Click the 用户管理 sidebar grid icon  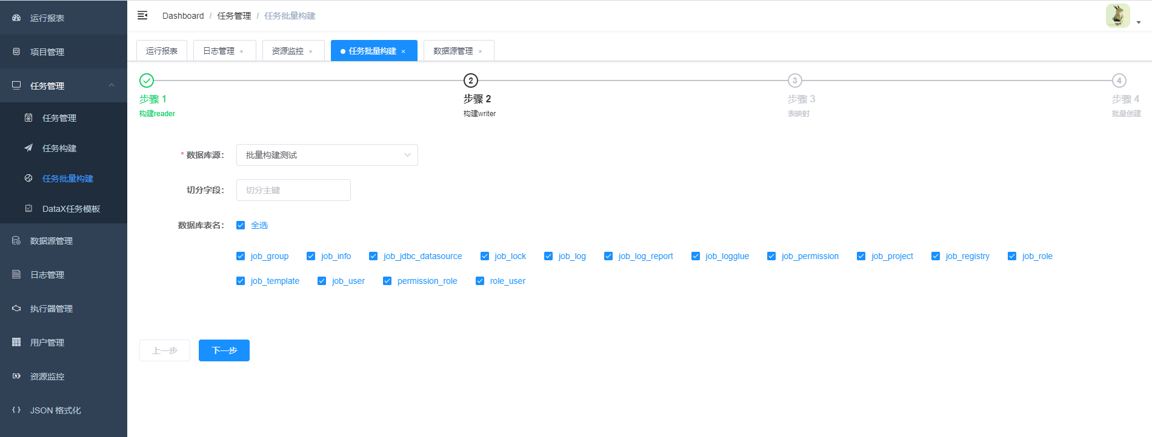coord(16,343)
